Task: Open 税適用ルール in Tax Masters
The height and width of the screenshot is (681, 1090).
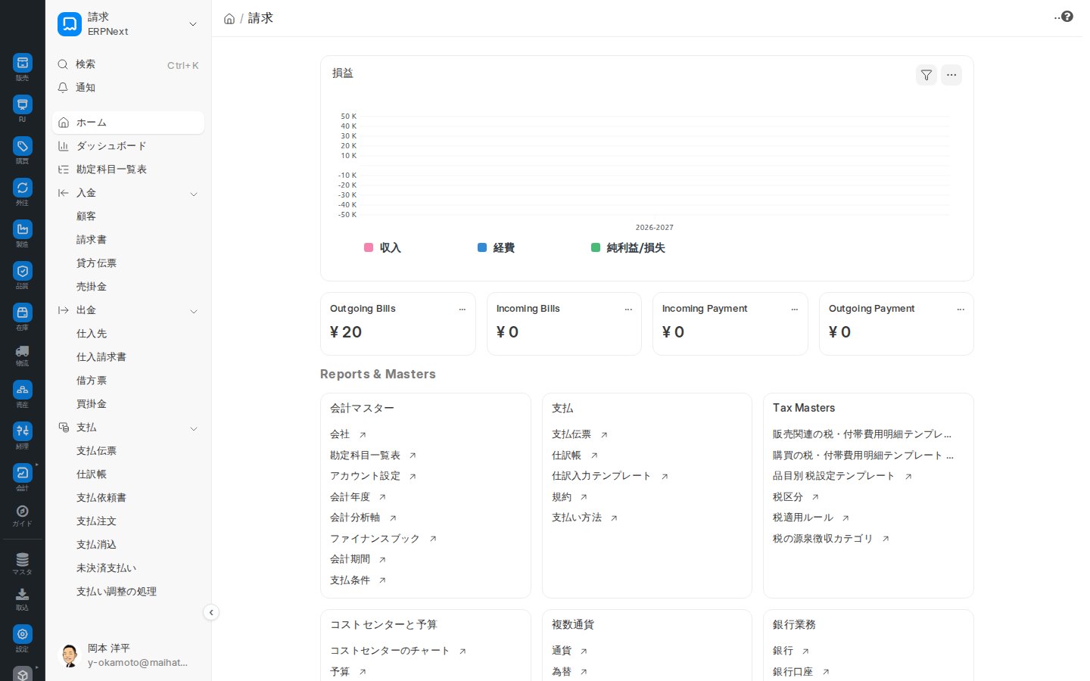Action: pos(803,518)
